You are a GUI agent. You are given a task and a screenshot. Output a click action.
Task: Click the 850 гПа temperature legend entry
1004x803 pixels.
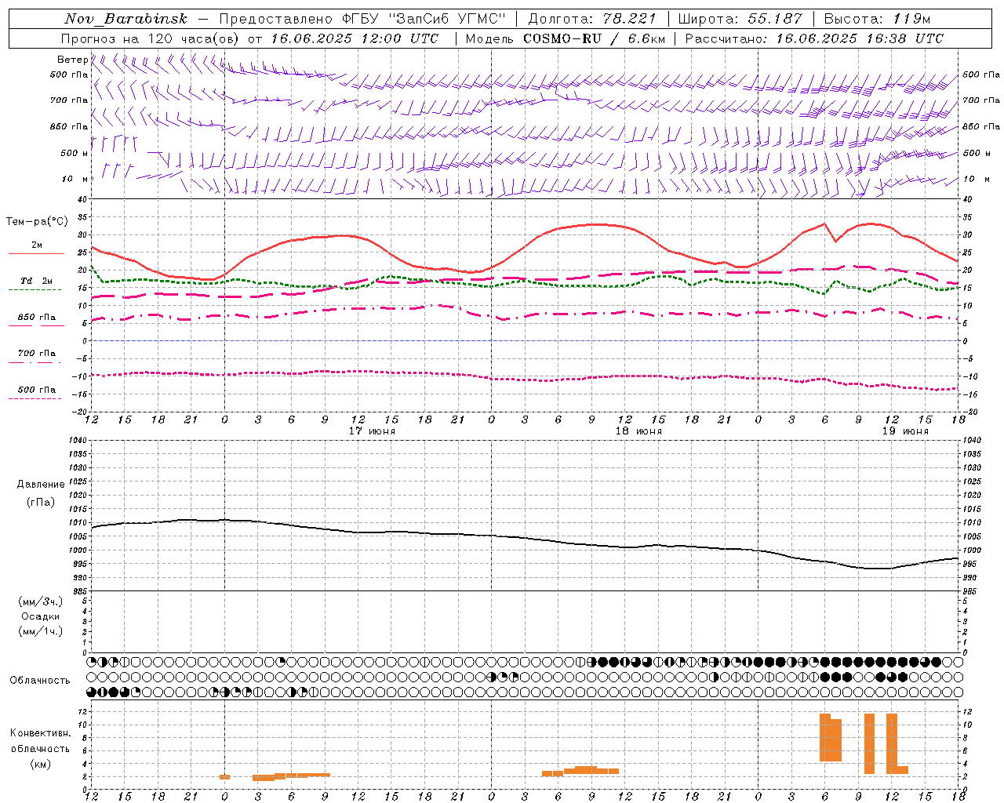[36, 318]
